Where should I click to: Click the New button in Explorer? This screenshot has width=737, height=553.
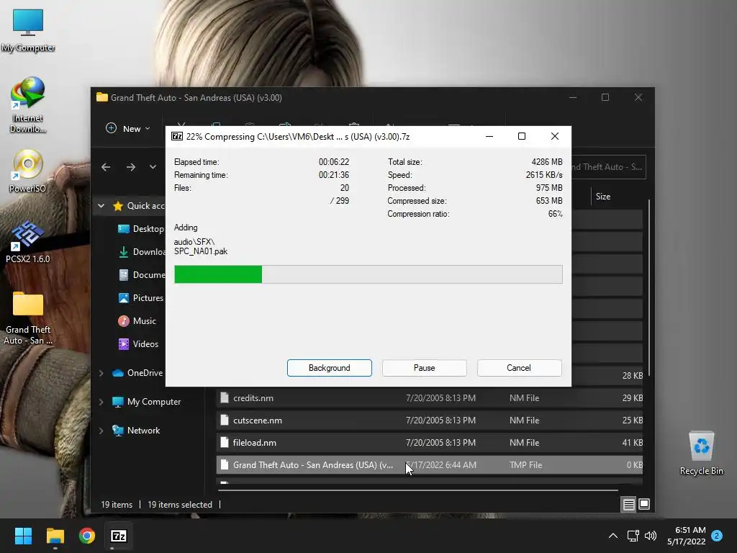point(128,128)
